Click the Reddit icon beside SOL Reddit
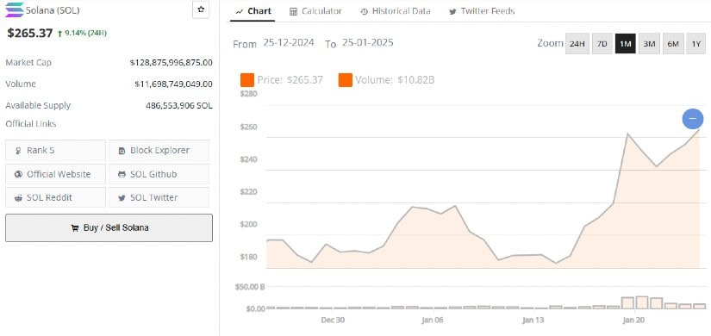This screenshot has width=711, height=336. (x=18, y=198)
